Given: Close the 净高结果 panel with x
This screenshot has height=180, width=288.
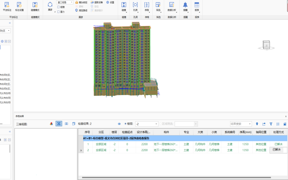Looking at the screenshot, I should (x=286, y=116).
